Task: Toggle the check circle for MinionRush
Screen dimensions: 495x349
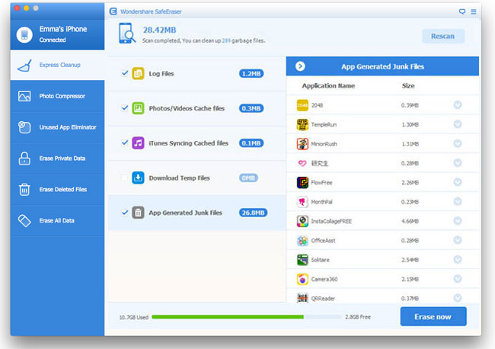Action: 458,143
